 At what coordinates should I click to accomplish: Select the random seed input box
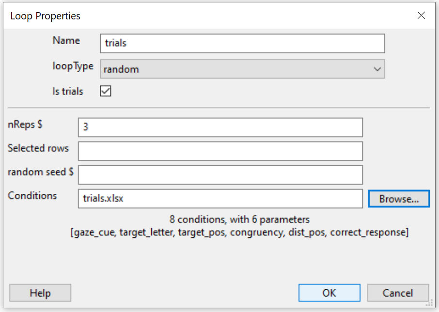[220, 175]
